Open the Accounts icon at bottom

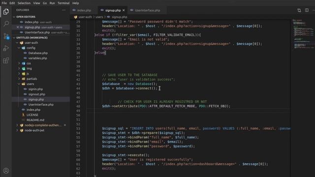click(6, 171)
